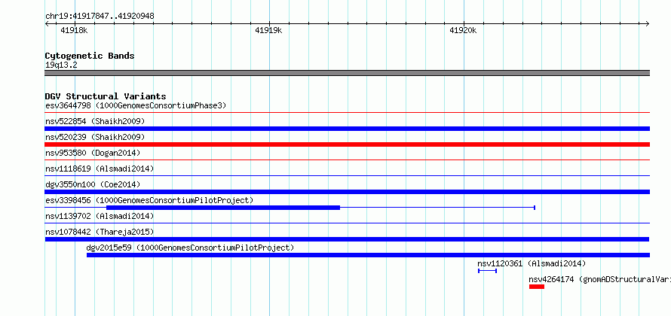Open dgv2015e59 PilotProject variant label
The height and width of the screenshot is (316, 671).
(x=191, y=248)
